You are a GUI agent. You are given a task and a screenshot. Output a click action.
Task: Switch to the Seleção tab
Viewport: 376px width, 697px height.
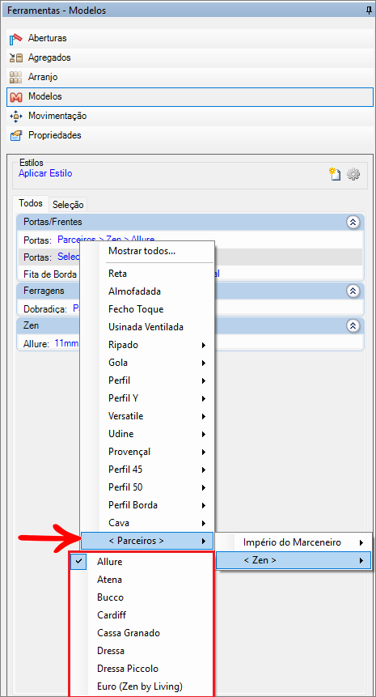[68, 205]
